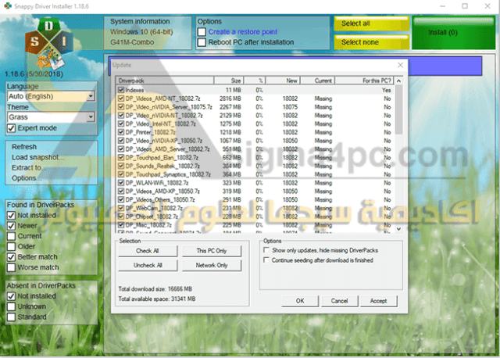500x358 pixels.
Task: Click the Select all button
Action: [372, 23]
